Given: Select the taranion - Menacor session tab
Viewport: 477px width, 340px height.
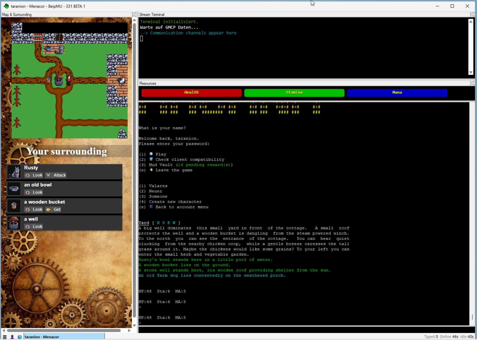Looking at the screenshot, I should point(64,337).
